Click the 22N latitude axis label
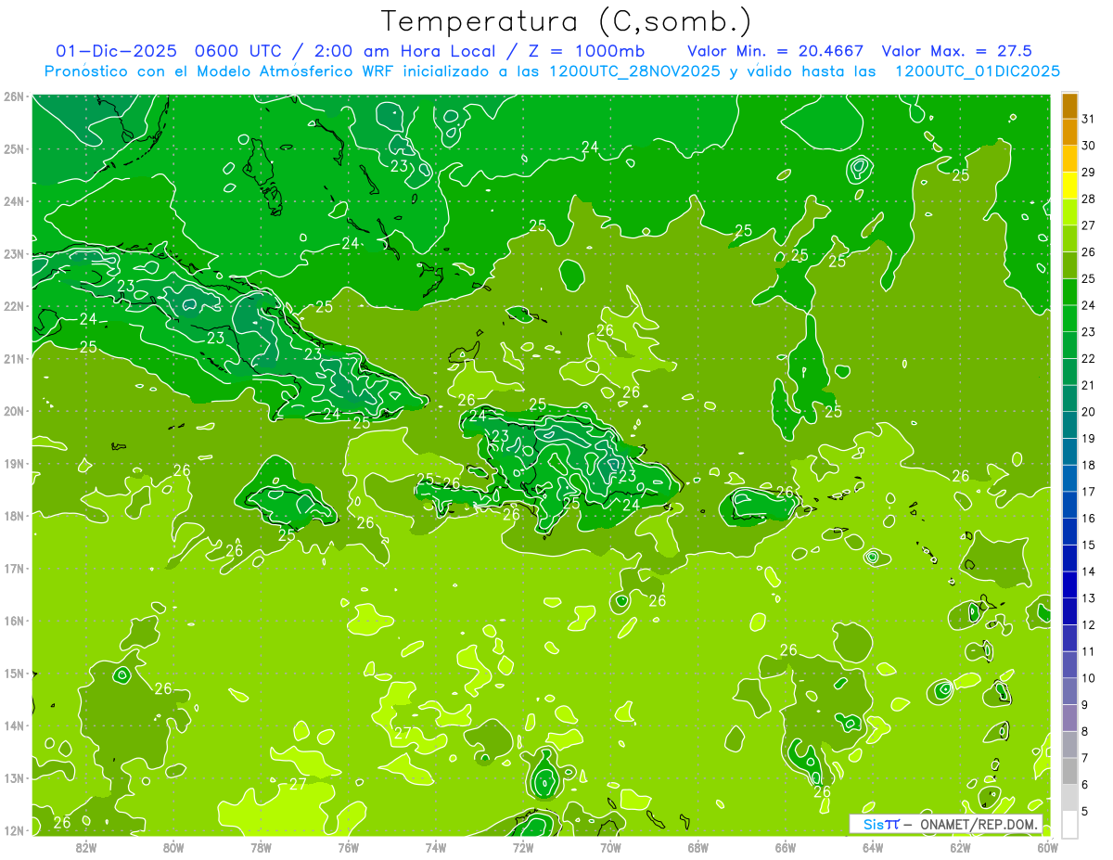This screenshot has width=1113, height=860. tap(13, 306)
